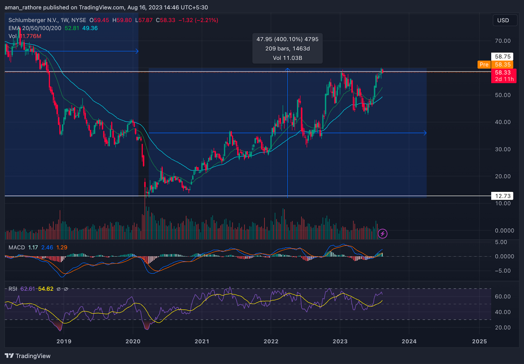Click the price change −1.32 (−2.21%) text
524x364 pixels.
[x=198, y=20]
